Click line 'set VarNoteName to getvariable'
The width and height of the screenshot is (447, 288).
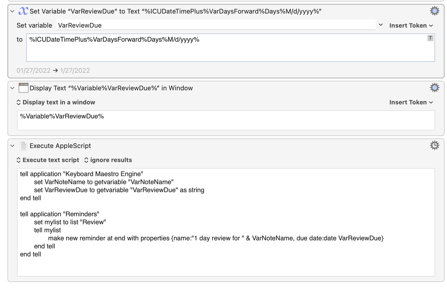(x=104, y=182)
